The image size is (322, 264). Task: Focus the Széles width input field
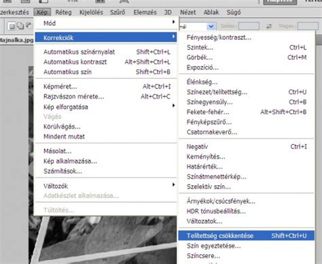point(249,26)
